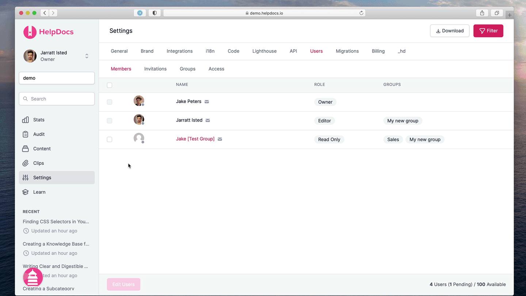Open a new tab with plus button
This screenshot has height=296, width=526.
pyautogui.click(x=510, y=15)
